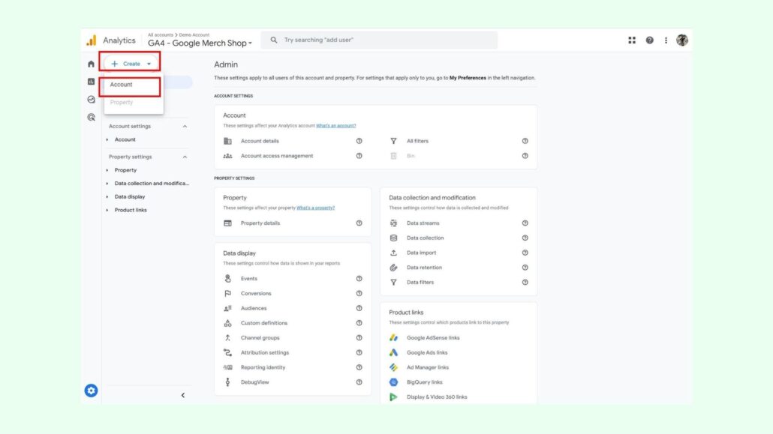Open the Google apps grid icon
Image resolution: width=773 pixels, height=434 pixels.
coord(632,40)
